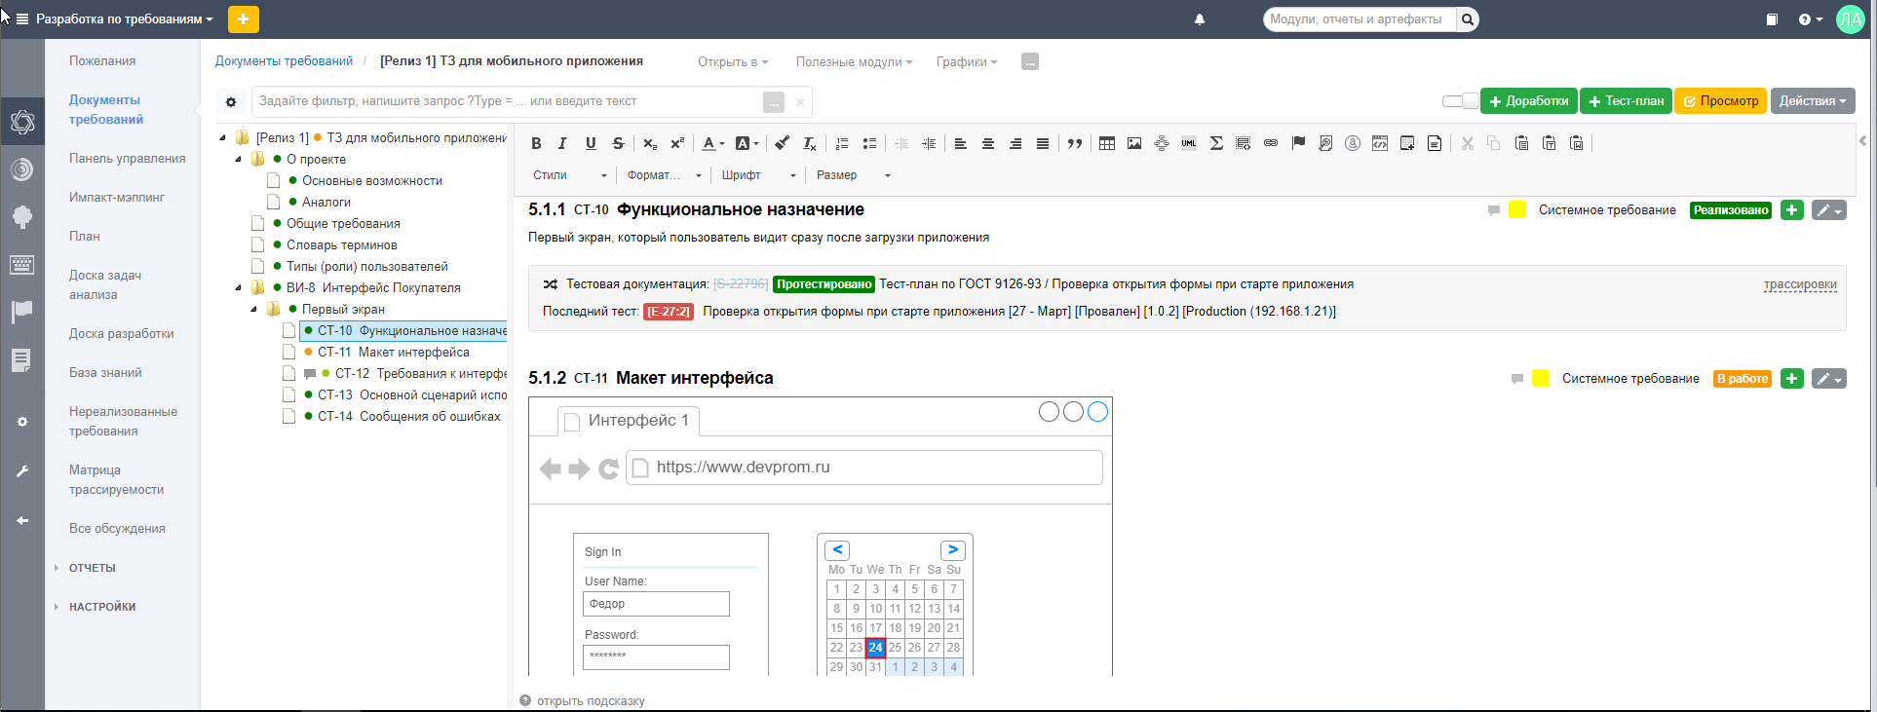Viewport: 1877px width, 712px height.
Task: Insert a numbered list
Action: (843, 144)
